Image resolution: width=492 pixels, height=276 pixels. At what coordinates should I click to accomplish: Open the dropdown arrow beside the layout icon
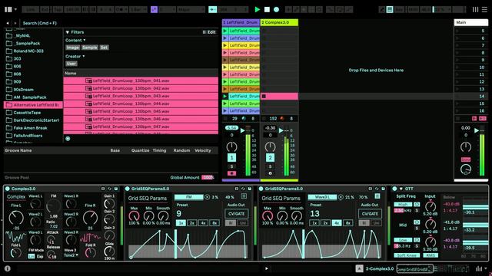pyautogui.click(x=15, y=9)
